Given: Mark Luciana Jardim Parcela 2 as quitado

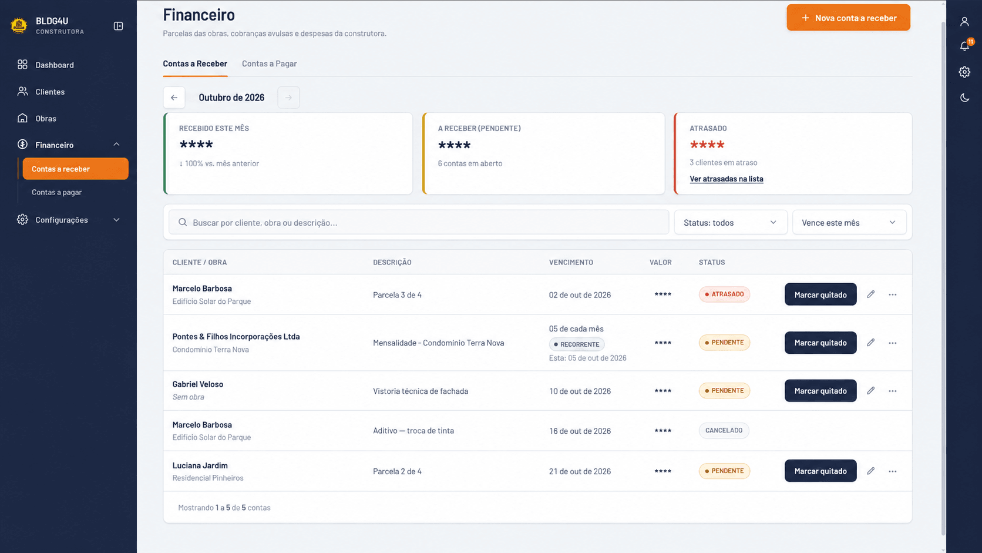Looking at the screenshot, I should (820, 471).
